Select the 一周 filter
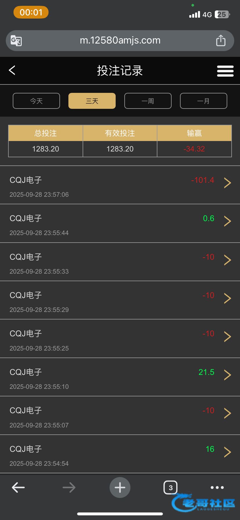This screenshot has height=520, width=240. (x=148, y=101)
